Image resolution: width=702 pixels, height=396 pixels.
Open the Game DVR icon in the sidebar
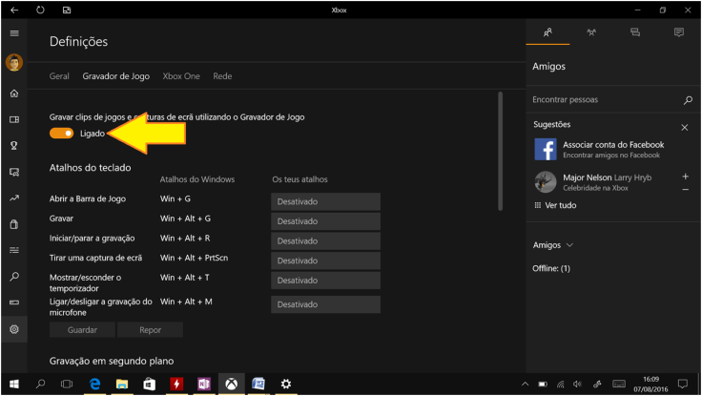(13, 173)
